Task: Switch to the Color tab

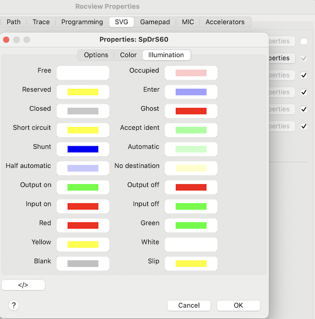Action: pyautogui.click(x=128, y=55)
